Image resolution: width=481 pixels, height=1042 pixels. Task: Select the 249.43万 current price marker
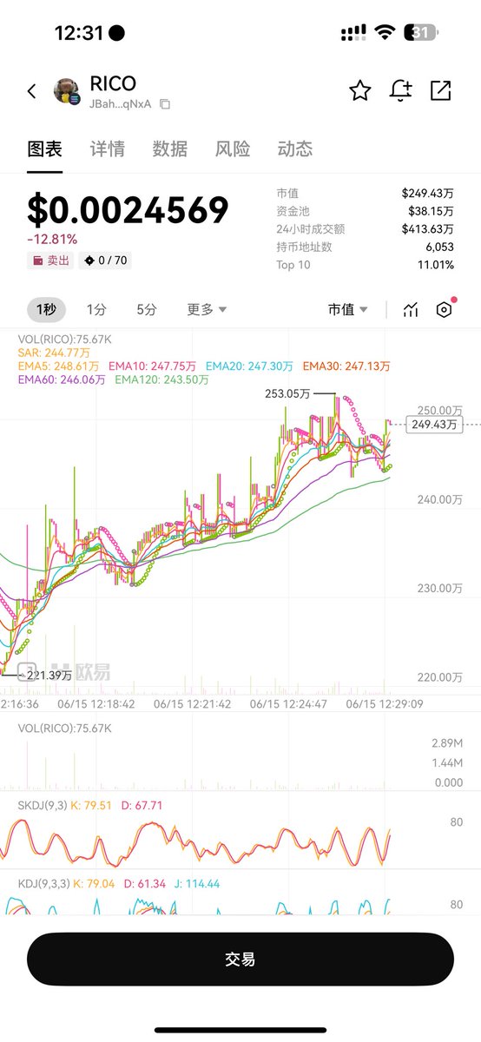click(x=435, y=425)
